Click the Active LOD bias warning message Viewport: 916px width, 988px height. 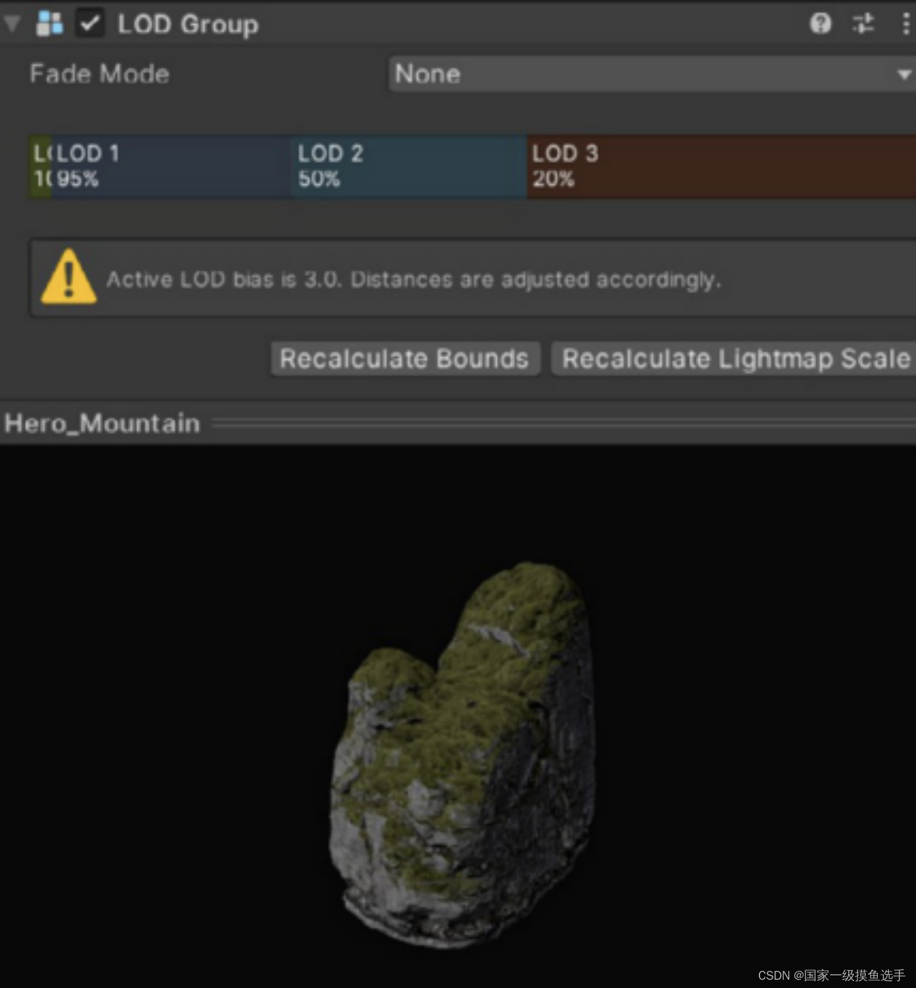(414, 279)
